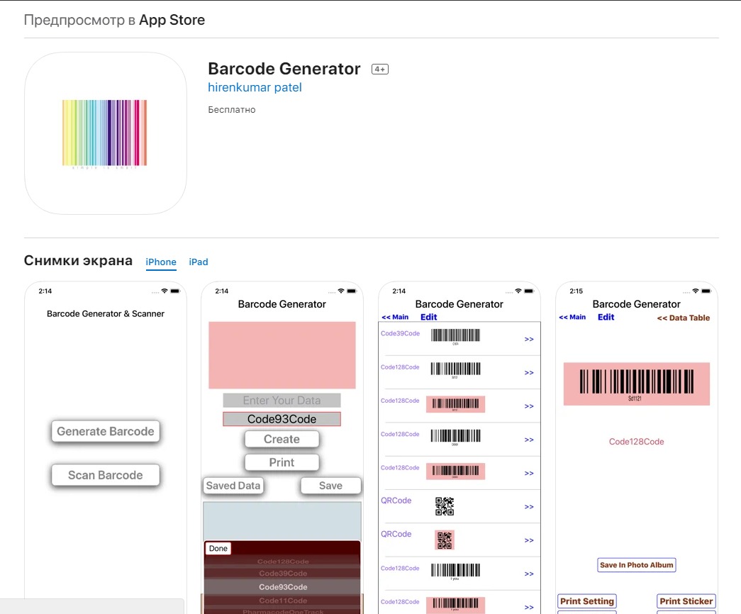Click the Бесплатно price label

point(232,110)
